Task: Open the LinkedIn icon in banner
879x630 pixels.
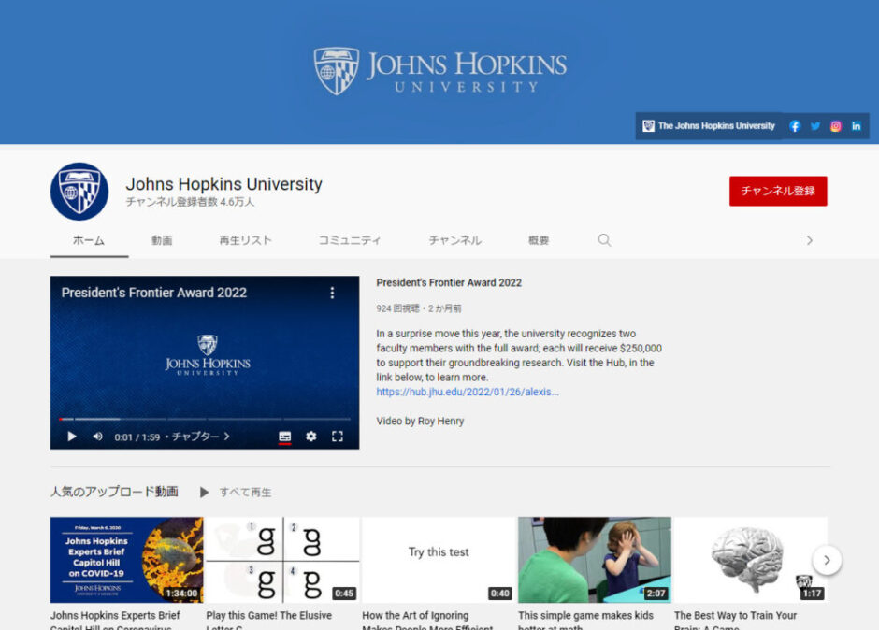Action: click(x=856, y=126)
